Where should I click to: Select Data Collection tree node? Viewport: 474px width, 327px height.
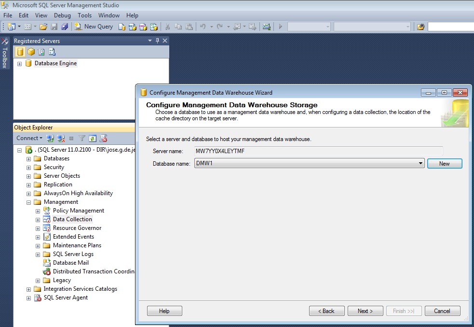72,219
